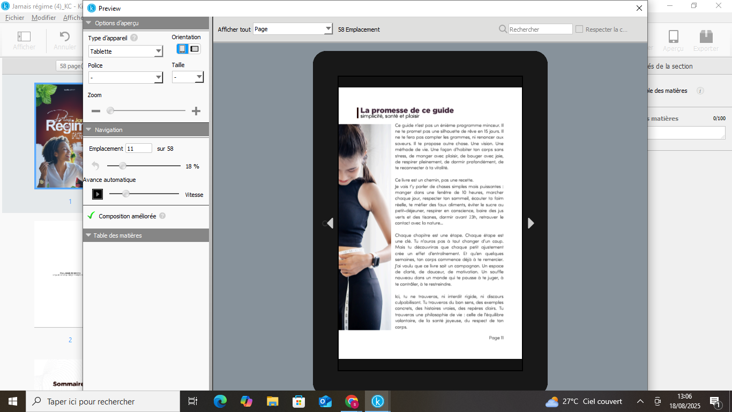732x412 pixels.
Task: Click the zoom in plus icon
Action: pos(196,111)
